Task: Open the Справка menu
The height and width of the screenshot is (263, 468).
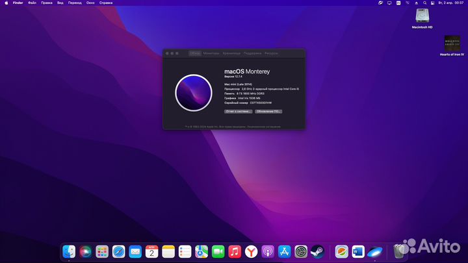Action: click(106, 3)
